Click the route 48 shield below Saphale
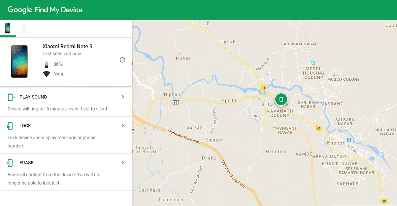Viewport: 397px width, 206px height. tap(384, 201)
